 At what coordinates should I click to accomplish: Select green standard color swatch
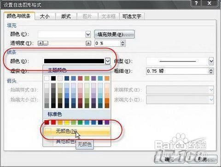tap(80, 122)
